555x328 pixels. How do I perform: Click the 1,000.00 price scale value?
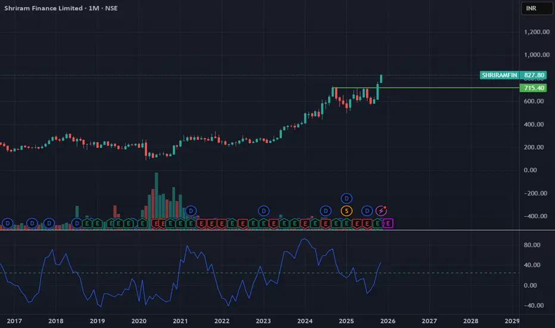537,55
